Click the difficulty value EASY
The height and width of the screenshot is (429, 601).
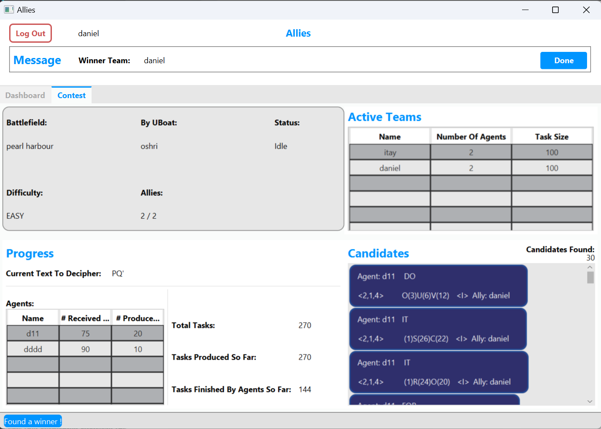point(15,216)
